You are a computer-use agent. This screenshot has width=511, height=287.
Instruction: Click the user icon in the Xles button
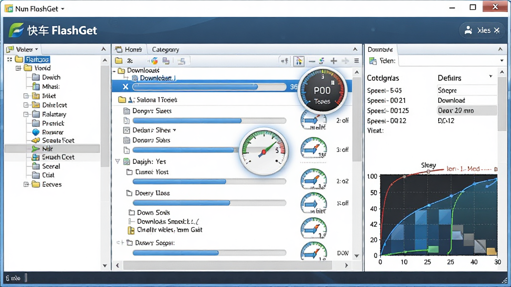468,30
